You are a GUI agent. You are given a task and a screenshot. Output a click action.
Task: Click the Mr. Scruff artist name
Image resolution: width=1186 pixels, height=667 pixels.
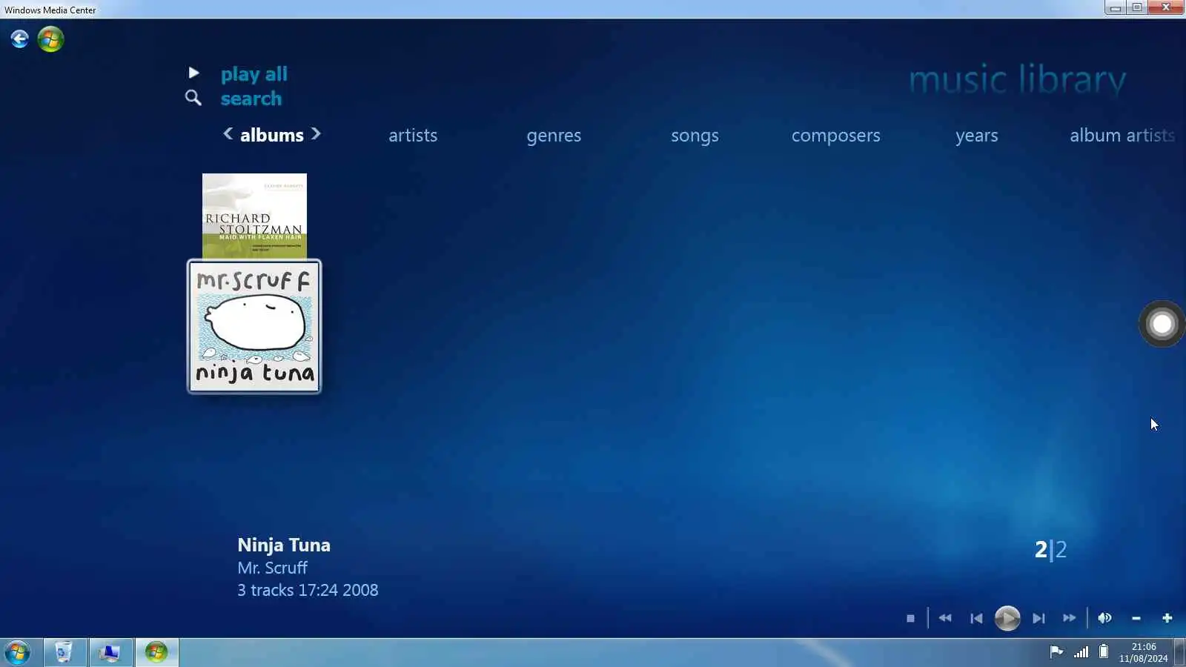click(272, 568)
